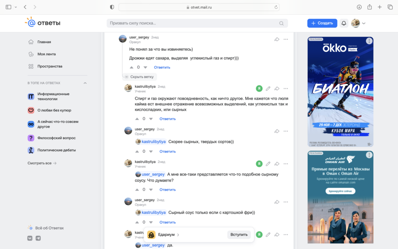Open the notifications bell icon
The image size is (398, 249).
click(344, 23)
